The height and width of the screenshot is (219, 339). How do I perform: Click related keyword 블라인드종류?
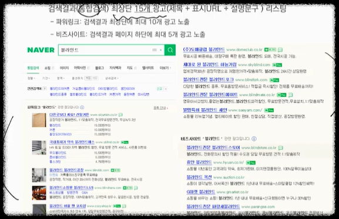pyautogui.click(x=58, y=95)
